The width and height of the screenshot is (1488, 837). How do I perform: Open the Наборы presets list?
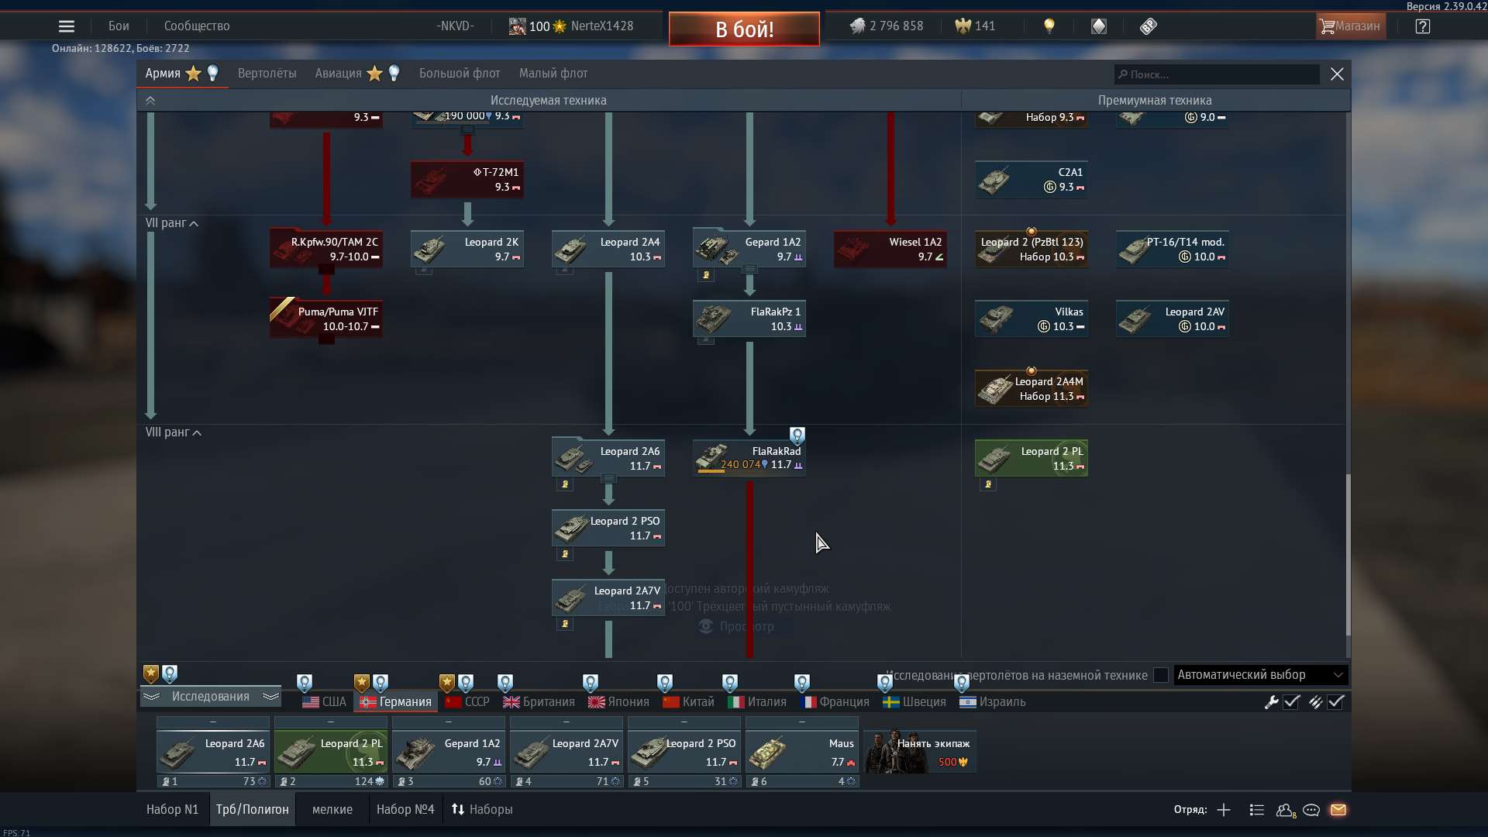(482, 810)
